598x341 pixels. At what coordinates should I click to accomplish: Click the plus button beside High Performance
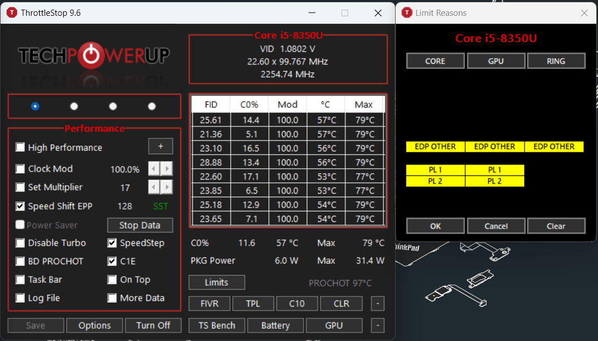(x=161, y=147)
